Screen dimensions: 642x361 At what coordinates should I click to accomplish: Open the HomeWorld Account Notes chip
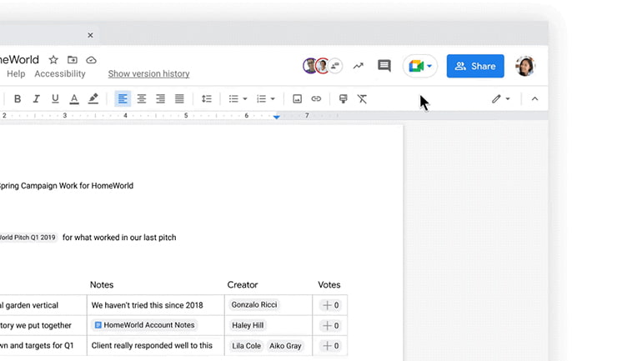144,325
